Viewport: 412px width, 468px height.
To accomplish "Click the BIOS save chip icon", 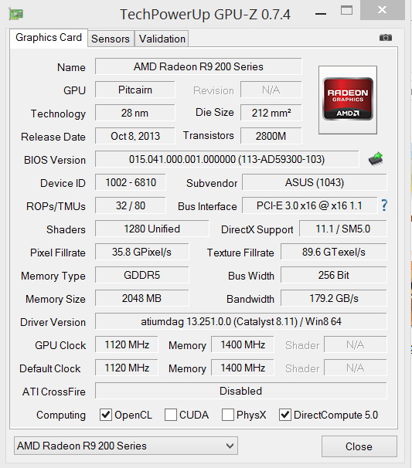I will click(376, 159).
